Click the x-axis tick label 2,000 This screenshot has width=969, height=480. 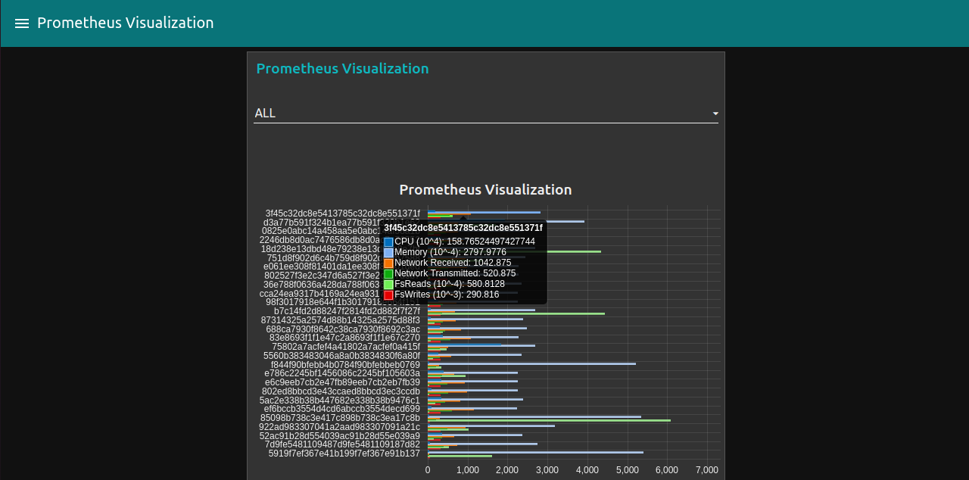click(x=507, y=470)
